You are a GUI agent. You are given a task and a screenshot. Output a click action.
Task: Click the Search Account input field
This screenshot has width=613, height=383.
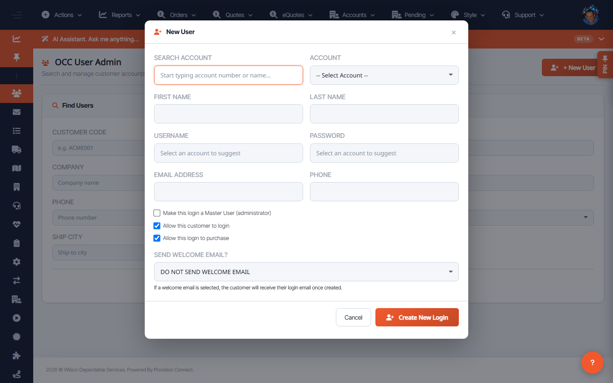point(229,75)
